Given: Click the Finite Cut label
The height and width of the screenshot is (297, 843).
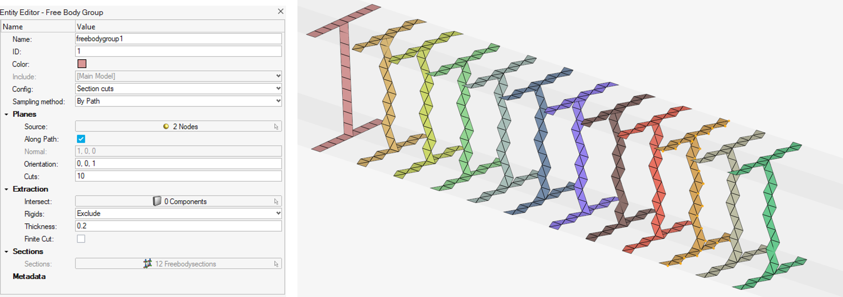Looking at the screenshot, I should click(x=39, y=239).
